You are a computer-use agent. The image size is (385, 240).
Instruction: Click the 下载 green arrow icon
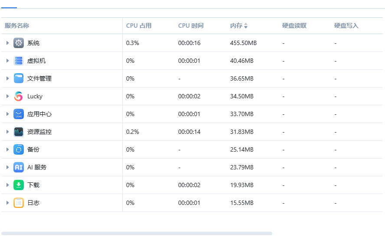[x=19, y=185]
